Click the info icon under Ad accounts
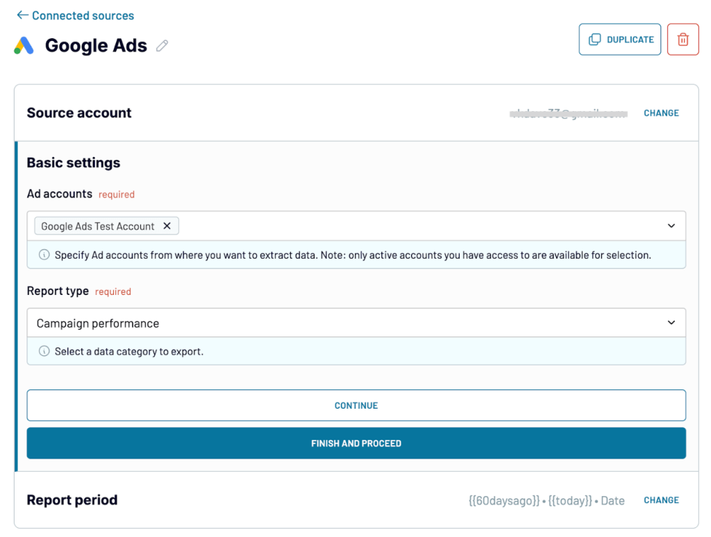The image size is (711, 537). (44, 255)
